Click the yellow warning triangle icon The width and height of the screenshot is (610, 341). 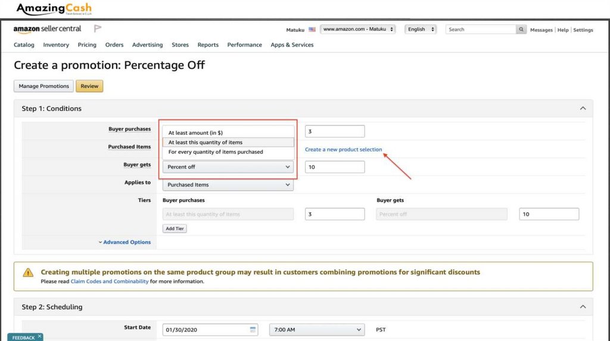point(28,273)
